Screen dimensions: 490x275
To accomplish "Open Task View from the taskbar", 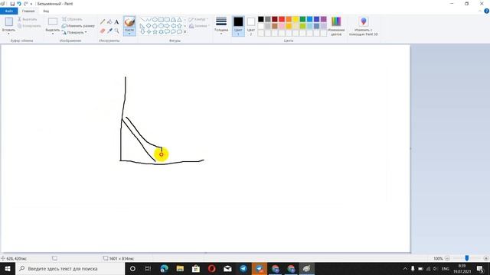I will pyautogui.click(x=148, y=268).
